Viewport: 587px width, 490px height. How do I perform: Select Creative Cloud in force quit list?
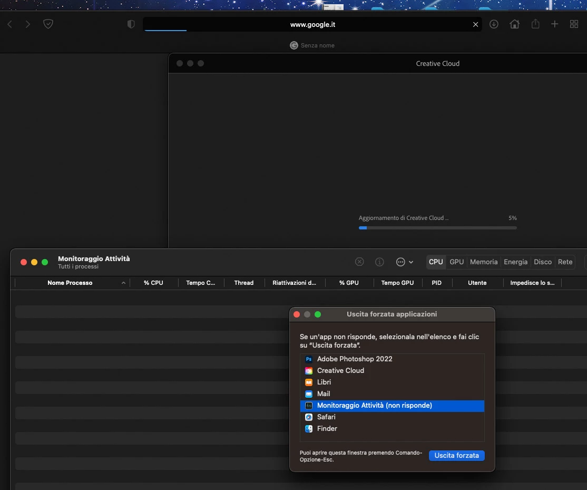(x=392, y=370)
